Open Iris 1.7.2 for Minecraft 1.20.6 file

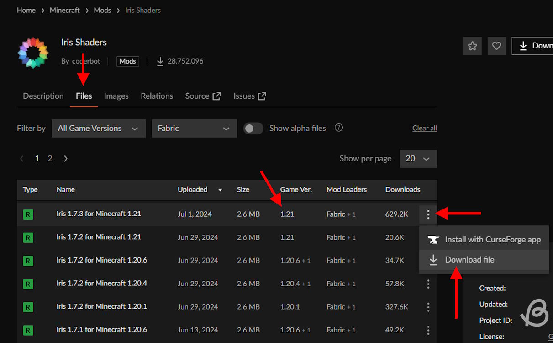pyautogui.click(x=101, y=260)
